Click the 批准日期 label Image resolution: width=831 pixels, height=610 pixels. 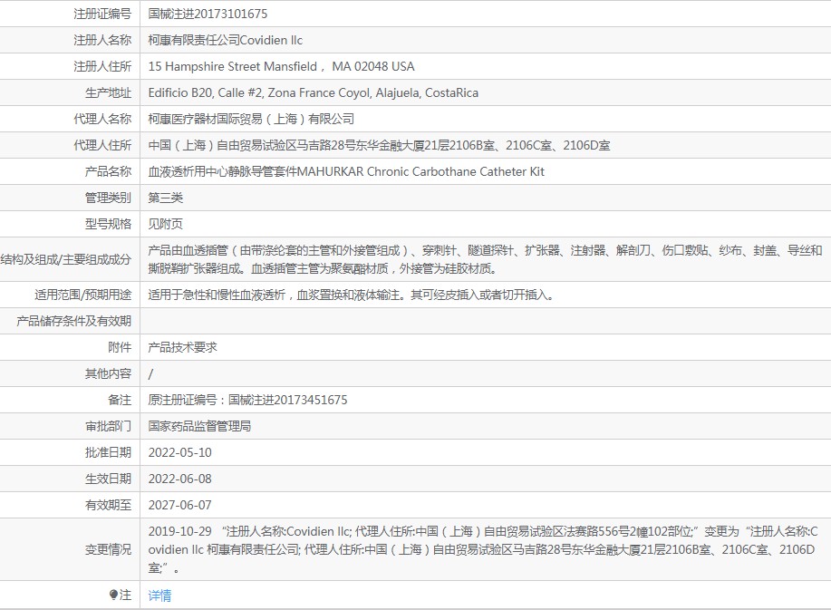[108, 452]
